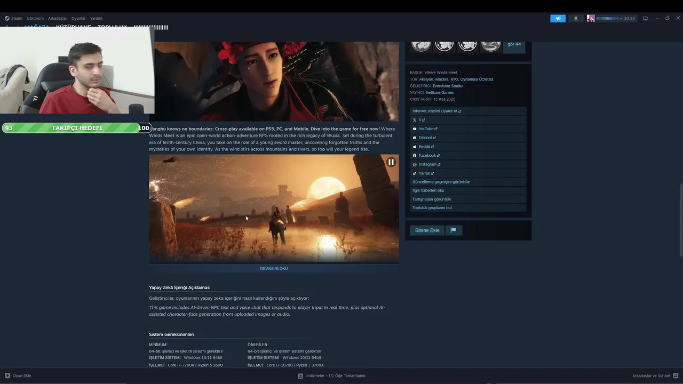
Task: Click the Instagram logo icon
Action: click(x=415, y=164)
